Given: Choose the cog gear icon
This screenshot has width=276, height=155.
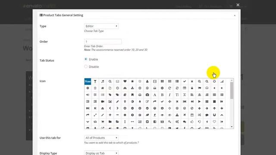Looking at the screenshot, I should (x=88, y=88).
